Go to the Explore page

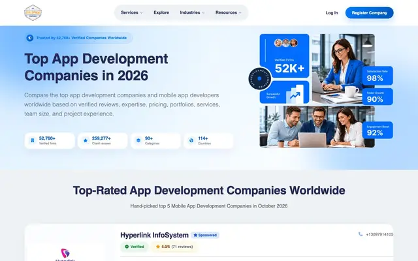[x=161, y=12]
